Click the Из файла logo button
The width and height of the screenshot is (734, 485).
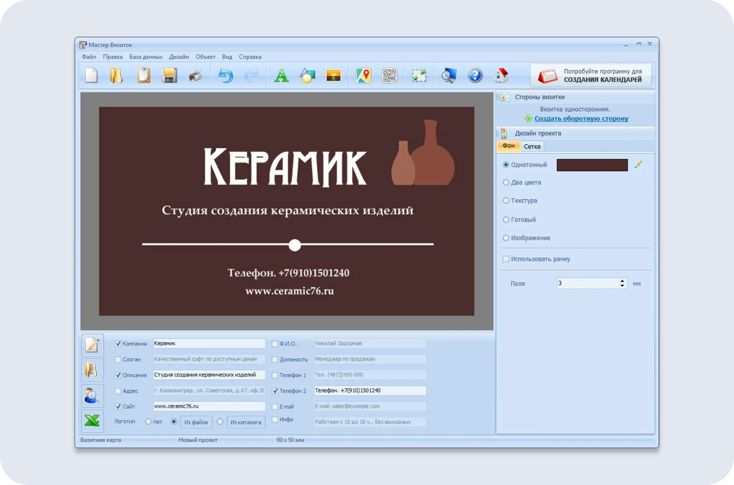coord(196,422)
